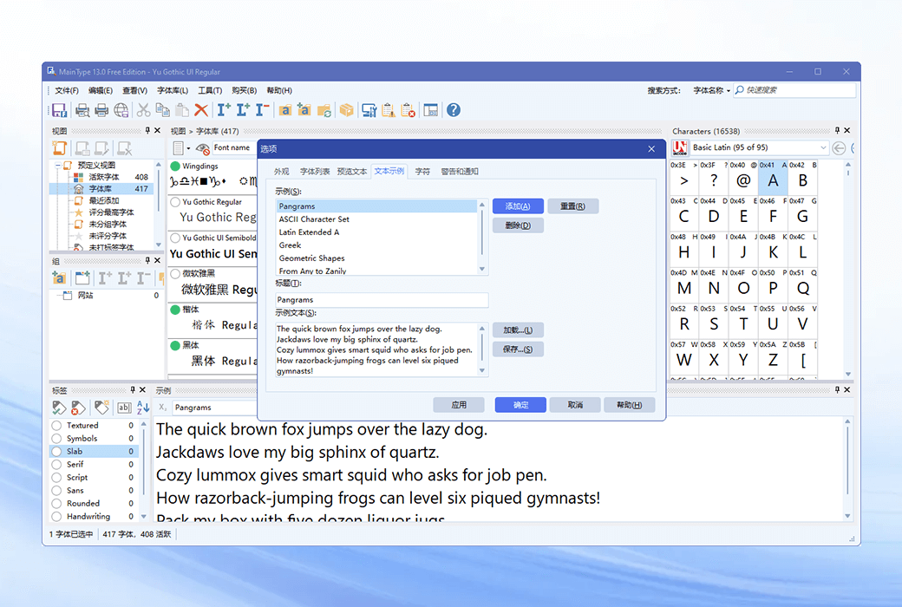
Task: Click the 添加(A) button
Action: [x=518, y=206]
